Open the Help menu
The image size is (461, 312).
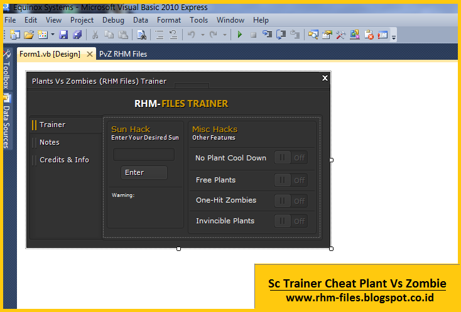point(261,20)
